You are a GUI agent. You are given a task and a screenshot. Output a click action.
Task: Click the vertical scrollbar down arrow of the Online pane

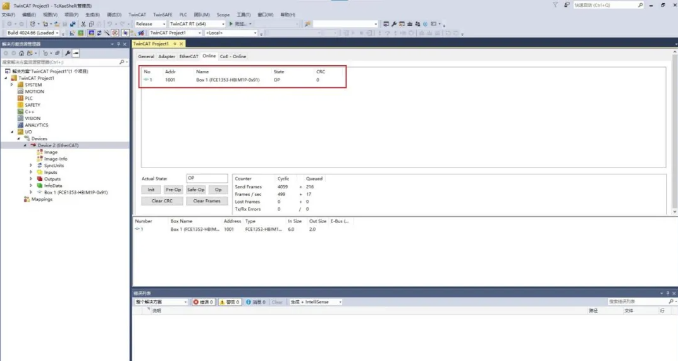pos(675,212)
